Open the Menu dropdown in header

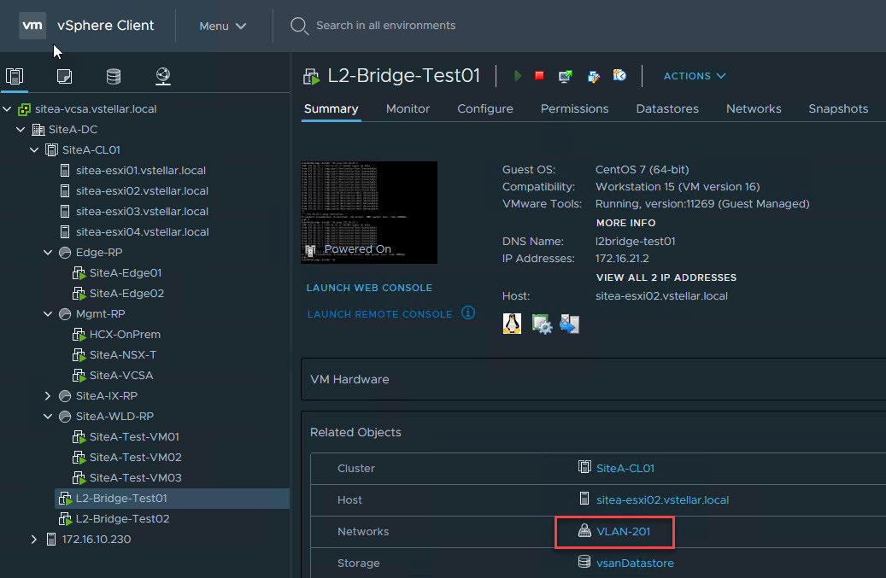[x=222, y=26]
